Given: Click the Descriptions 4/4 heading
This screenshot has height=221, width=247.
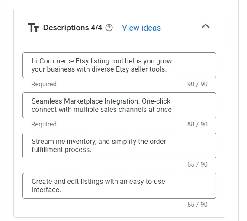Looking at the screenshot, I should tap(73, 28).
